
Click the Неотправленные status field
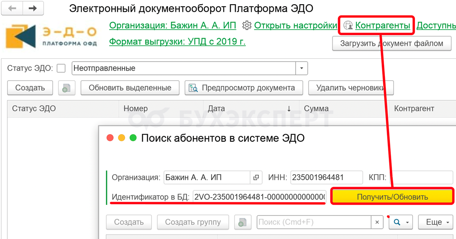(x=184, y=69)
